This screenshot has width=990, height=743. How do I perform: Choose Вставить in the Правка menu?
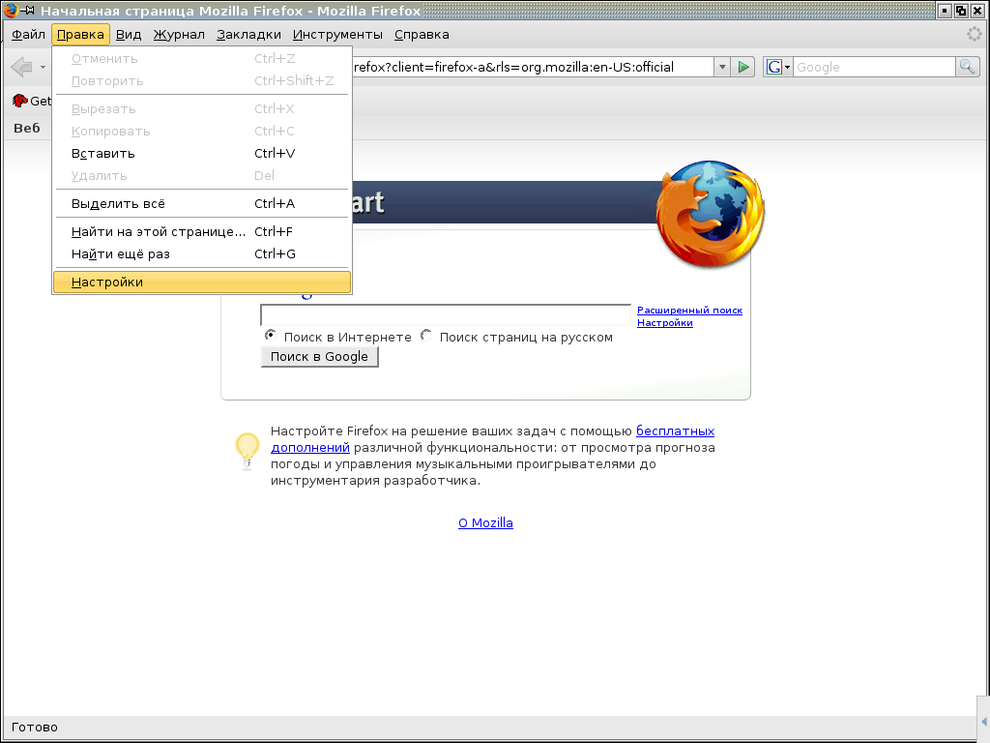202,154
